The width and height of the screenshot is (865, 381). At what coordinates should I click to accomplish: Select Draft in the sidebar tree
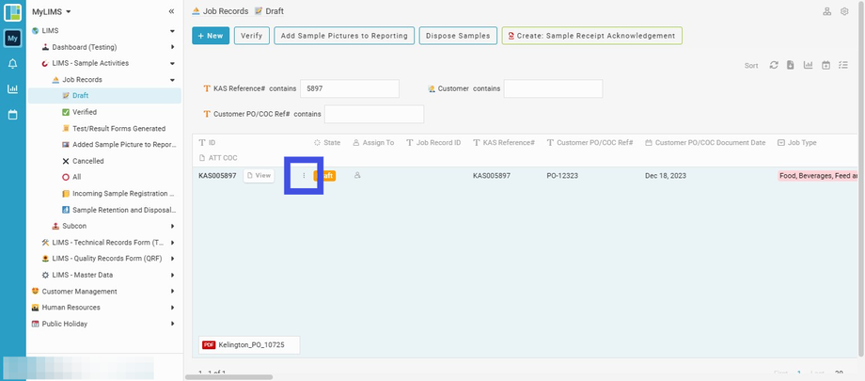(x=104, y=96)
